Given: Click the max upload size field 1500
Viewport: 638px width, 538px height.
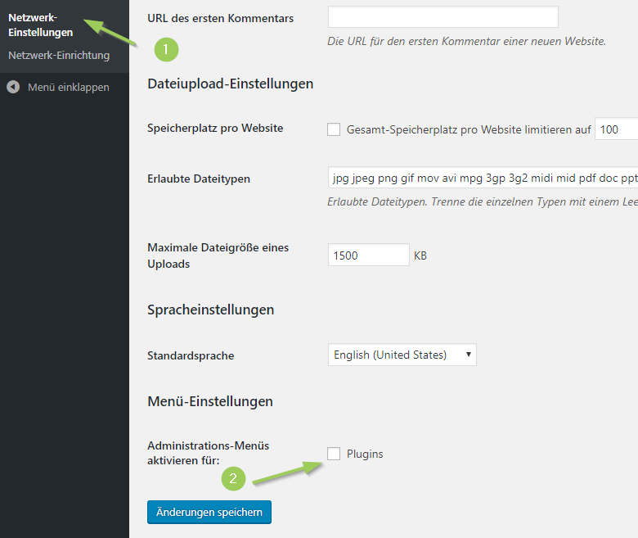Looking at the screenshot, I should (x=369, y=255).
